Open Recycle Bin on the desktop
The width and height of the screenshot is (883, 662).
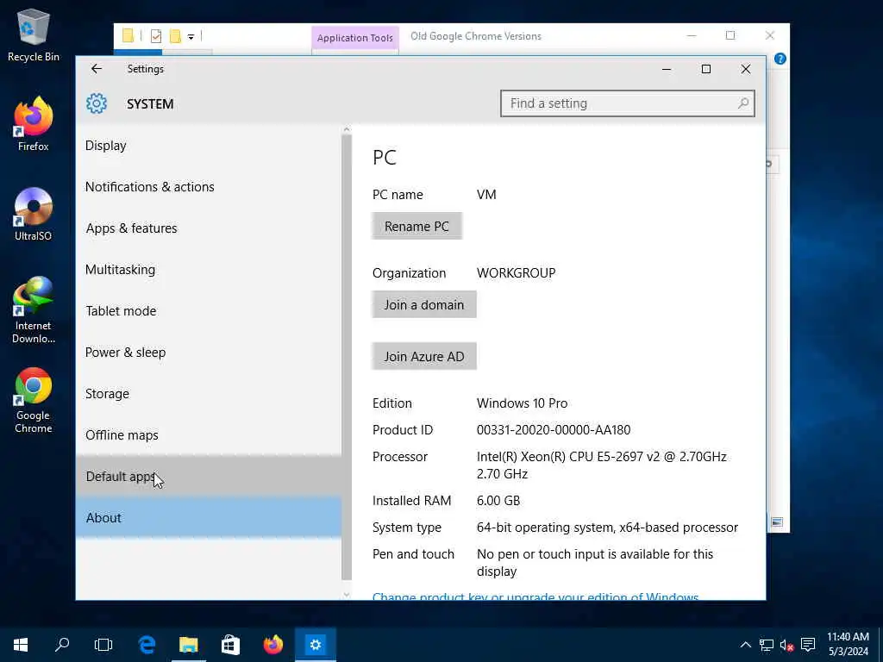34,34
